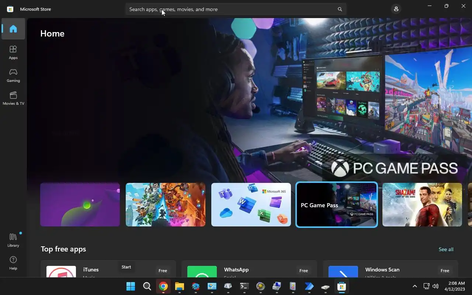Open the iTunes app title
The image size is (472, 295).
pos(91,270)
